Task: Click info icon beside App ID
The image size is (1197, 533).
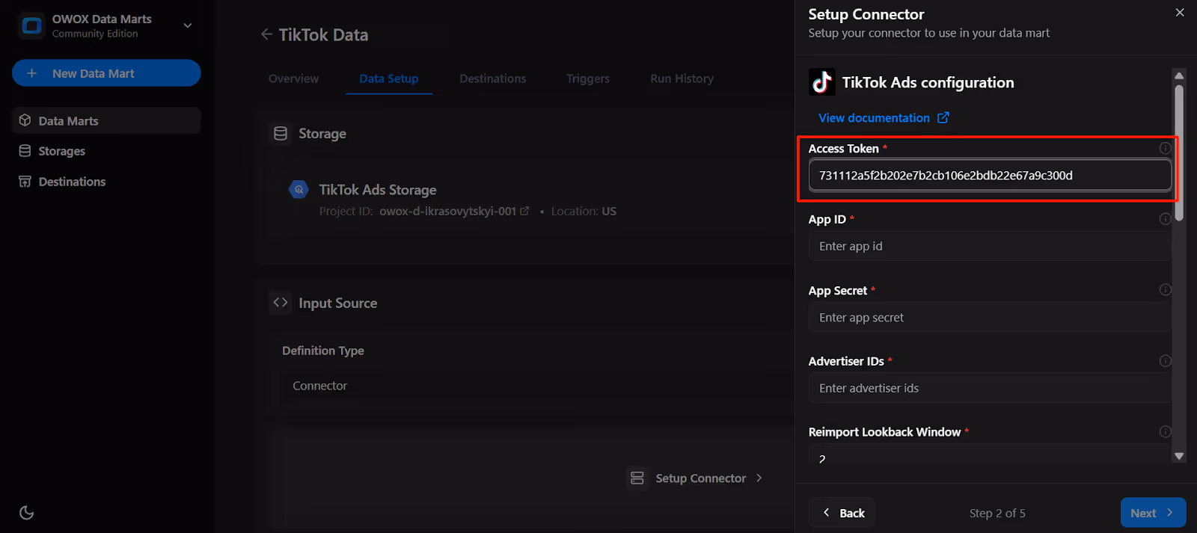Action: 1165,219
